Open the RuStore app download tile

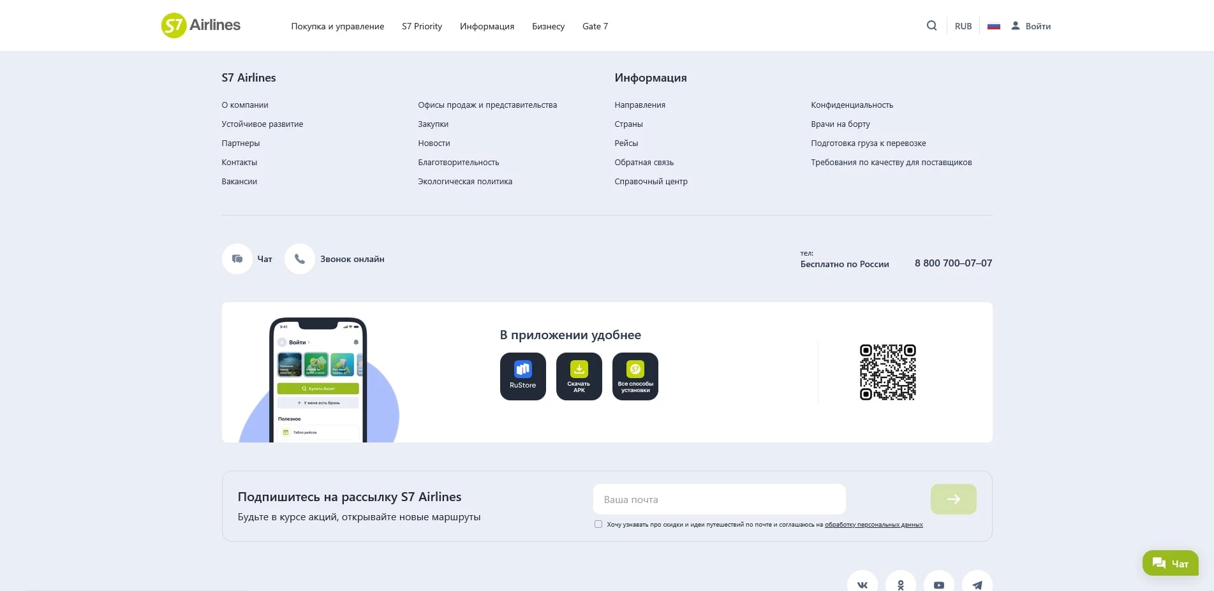click(522, 376)
